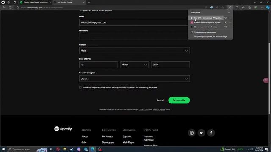Open more options for the third extension
Image resolution: width=271 pixels, height=152 pixels.
(230, 27)
